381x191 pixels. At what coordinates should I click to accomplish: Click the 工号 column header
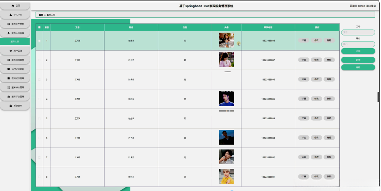click(77, 27)
